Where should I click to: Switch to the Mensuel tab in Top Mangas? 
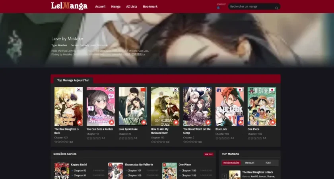[250, 163]
